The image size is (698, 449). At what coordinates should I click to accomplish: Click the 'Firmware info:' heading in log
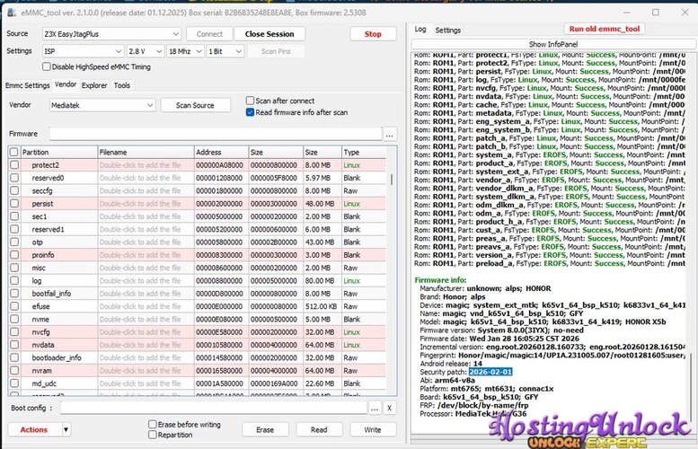click(x=440, y=280)
